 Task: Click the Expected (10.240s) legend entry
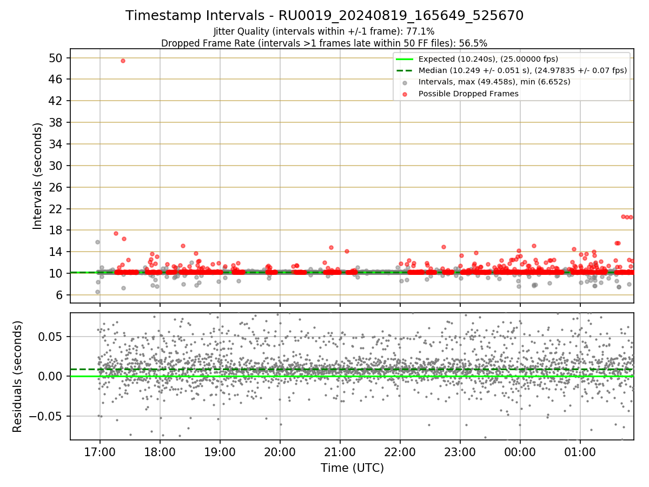click(x=488, y=59)
